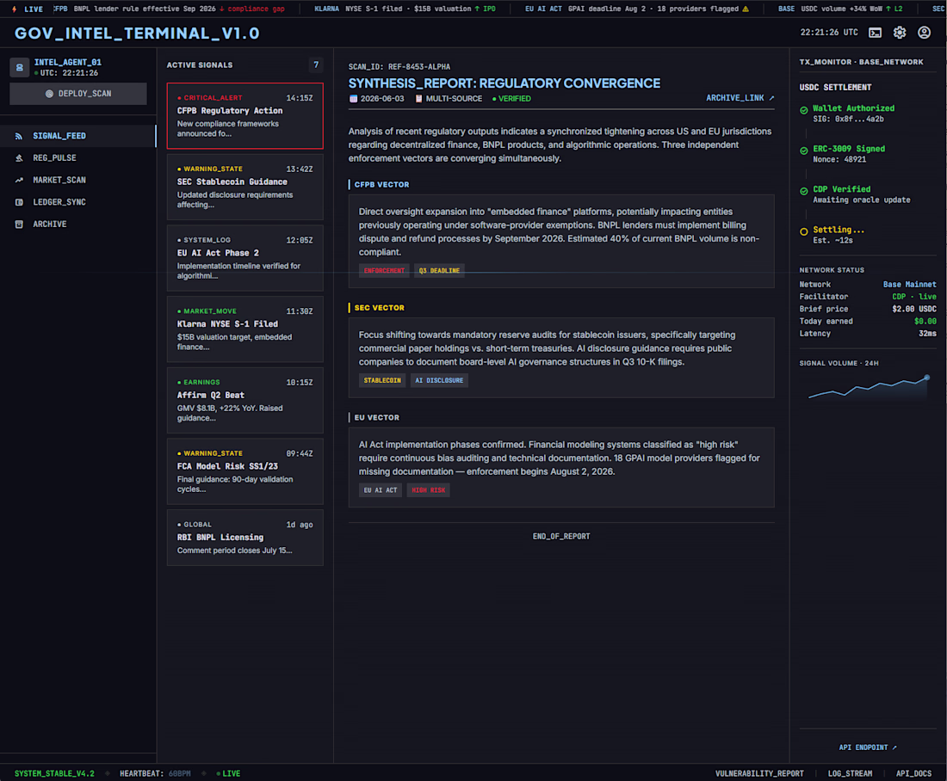Click the Base Mainnet network value
Image resolution: width=947 pixels, height=781 pixels.
click(910, 285)
